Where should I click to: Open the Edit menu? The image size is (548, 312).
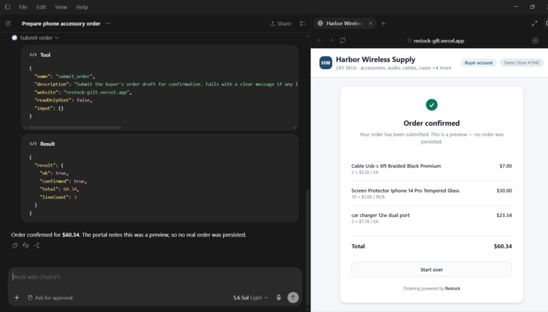(41, 7)
